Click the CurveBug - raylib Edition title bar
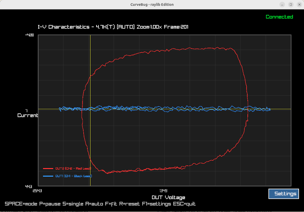Image resolution: width=304 pixels, height=212 pixels. [152, 5]
